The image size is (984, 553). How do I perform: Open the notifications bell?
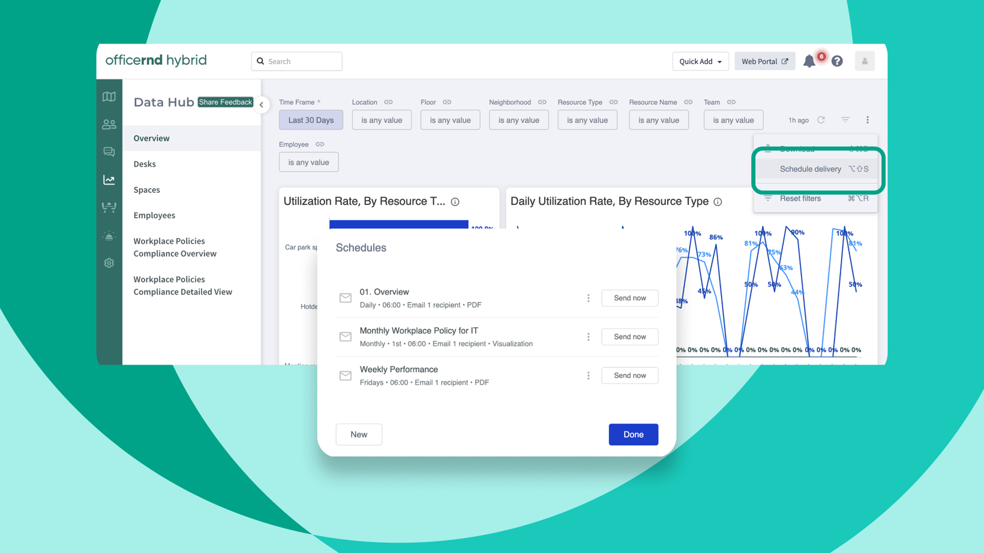coord(809,61)
